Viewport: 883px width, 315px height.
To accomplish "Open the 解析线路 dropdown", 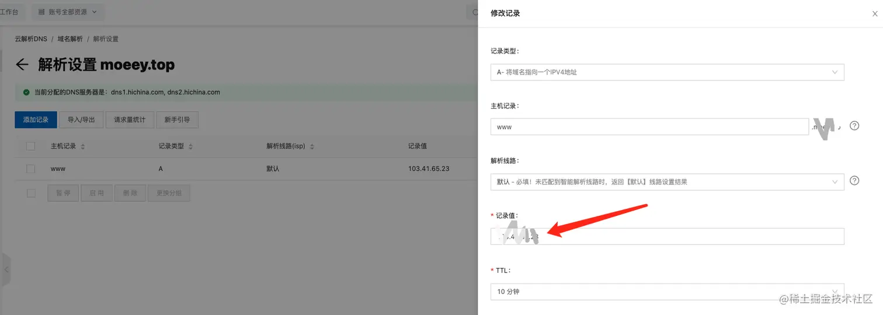I will click(667, 181).
